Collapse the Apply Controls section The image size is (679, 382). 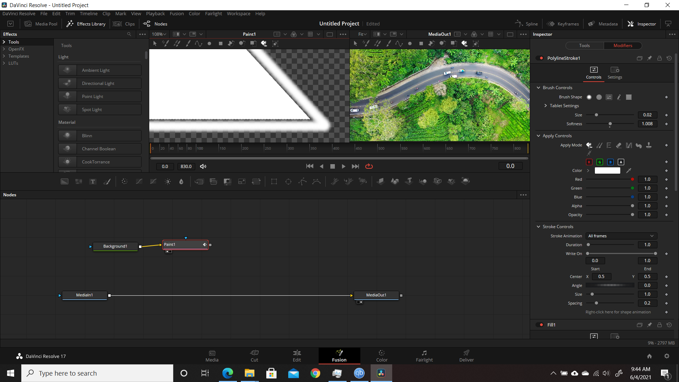[539, 136]
